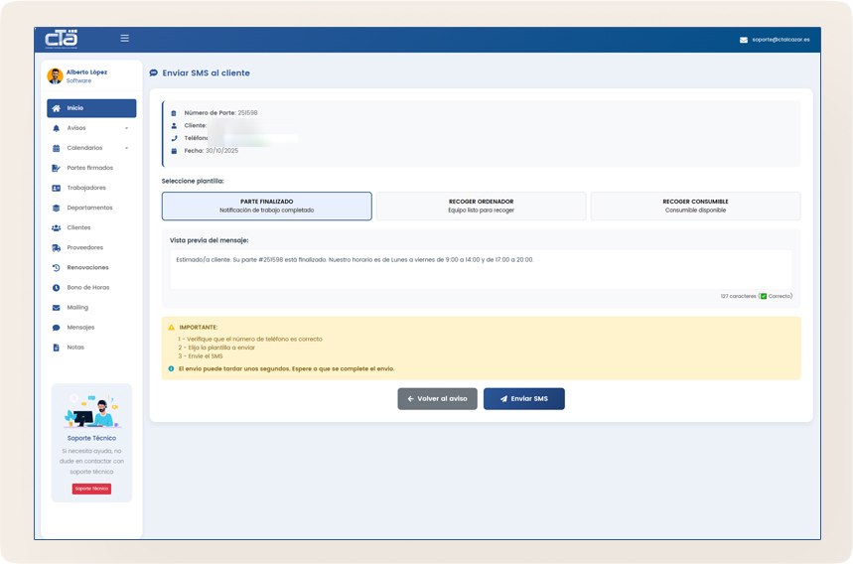Click the calendar icon beside Fecha
Screen dimensions: 853x564
pyautogui.click(x=174, y=151)
